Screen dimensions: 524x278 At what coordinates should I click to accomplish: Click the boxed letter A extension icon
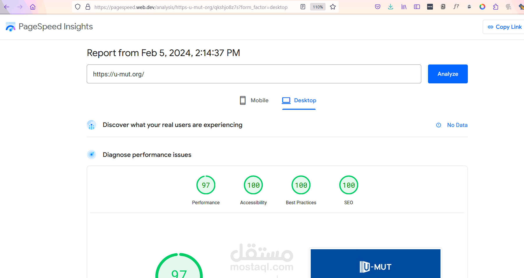443,7
